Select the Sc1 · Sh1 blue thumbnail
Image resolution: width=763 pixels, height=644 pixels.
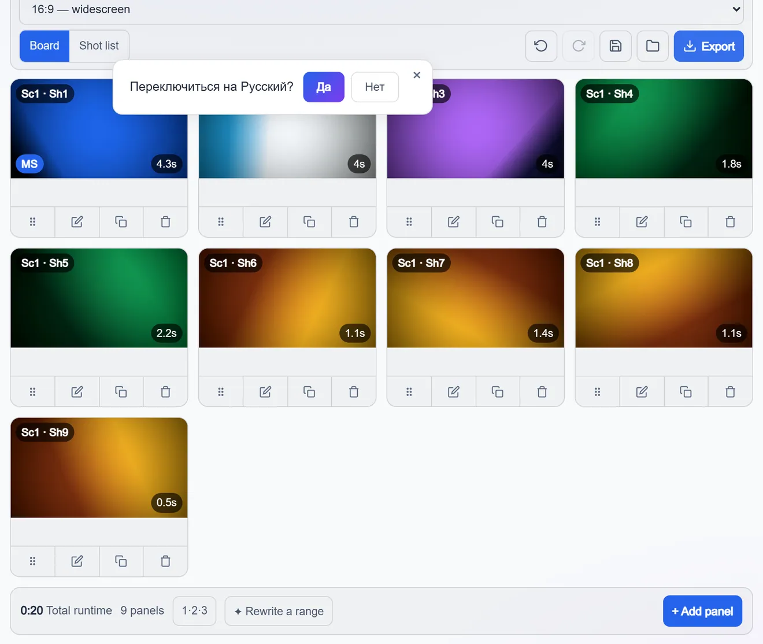pyautogui.click(x=99, y=129)
